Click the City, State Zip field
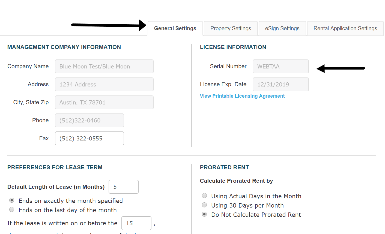The height and width of the screenshot is (234, 385). point(104,103)
